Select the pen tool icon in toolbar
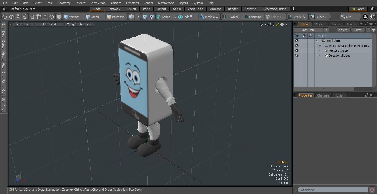 click(x=18, y=17)
